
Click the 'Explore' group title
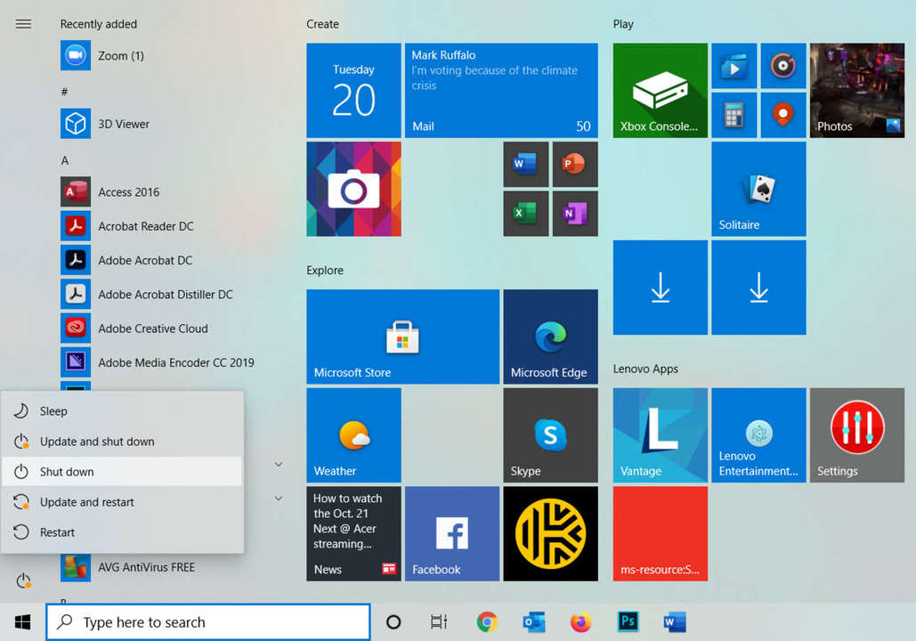(325, 271)
